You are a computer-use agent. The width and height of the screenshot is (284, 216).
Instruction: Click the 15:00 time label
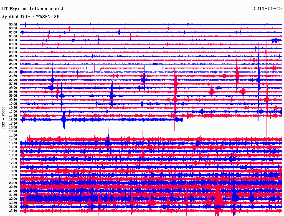13,143
